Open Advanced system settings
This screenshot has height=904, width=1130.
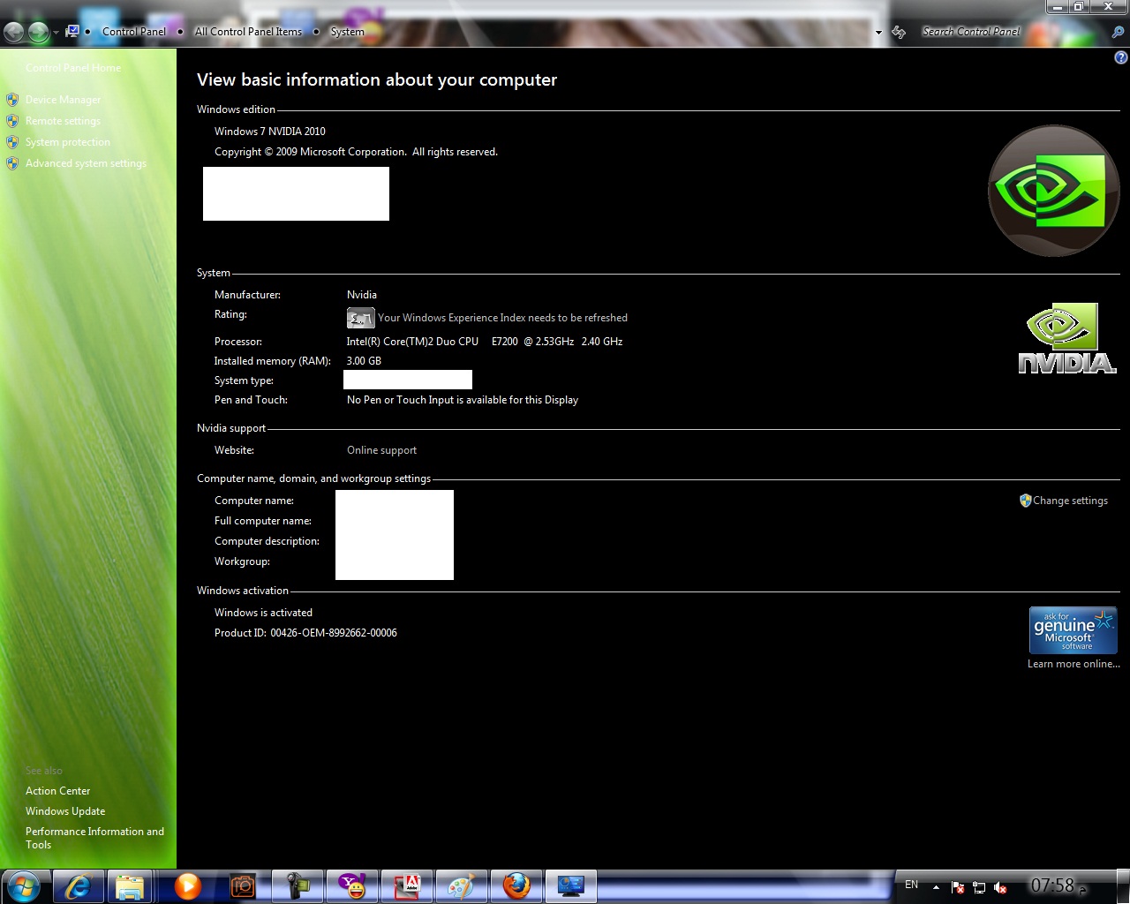86,163
